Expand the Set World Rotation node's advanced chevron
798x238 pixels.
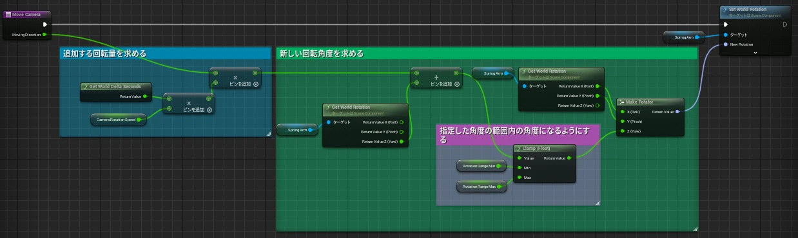point(755,53)
